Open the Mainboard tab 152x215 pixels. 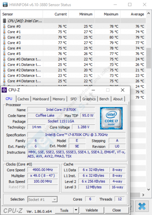click(x=41, y=99)
